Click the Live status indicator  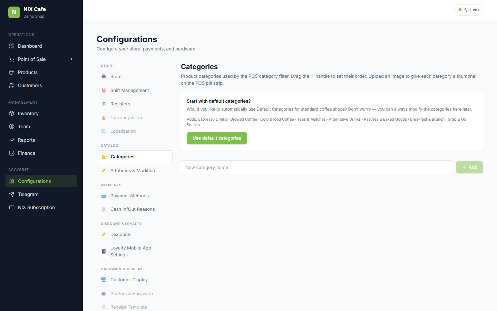click(469, 10)
